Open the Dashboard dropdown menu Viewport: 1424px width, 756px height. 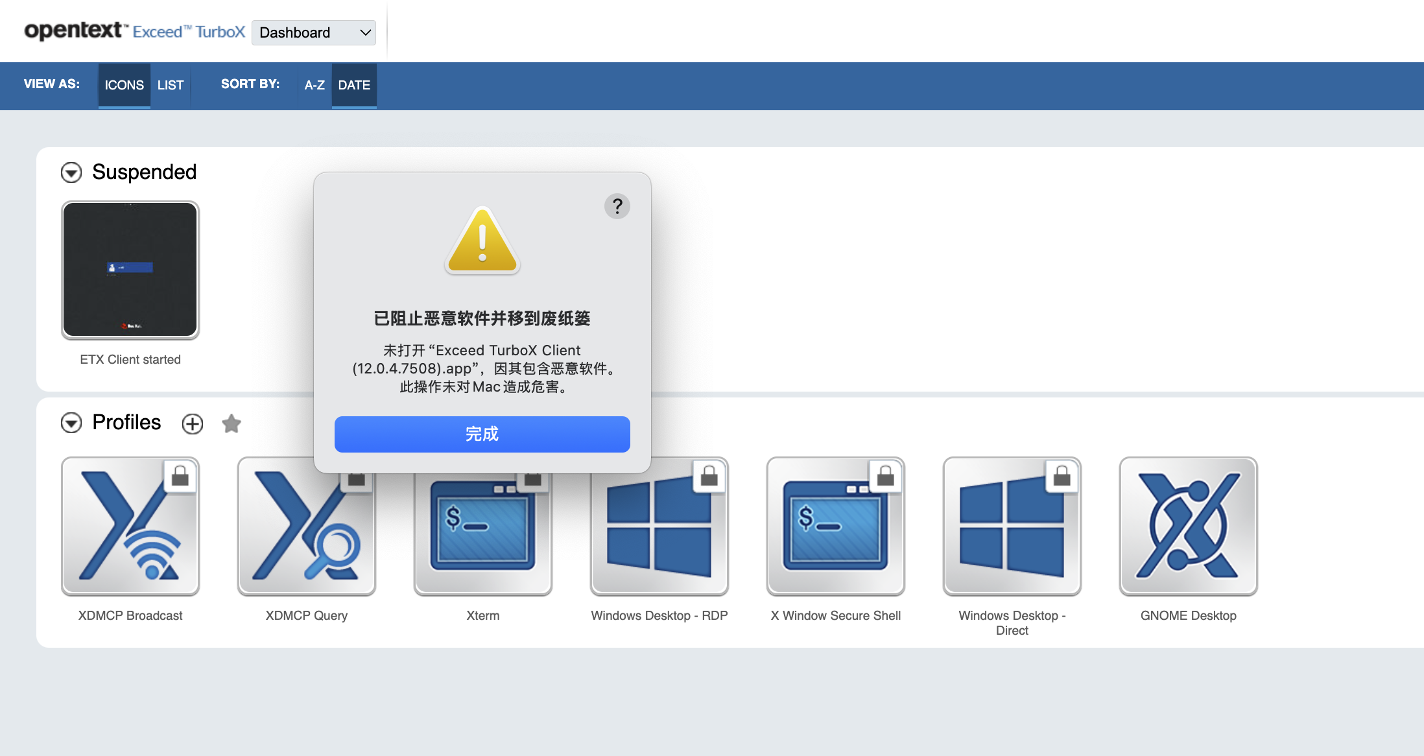pos(314,32)
